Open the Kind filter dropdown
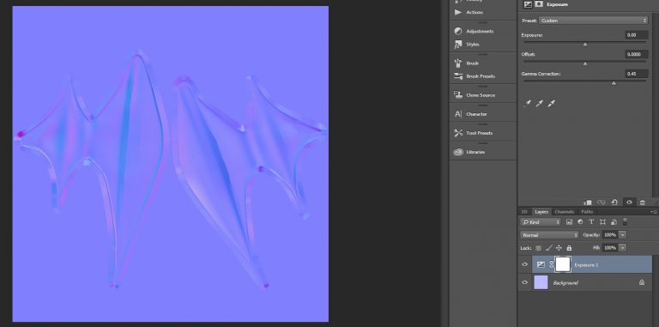This screenshot has width=659, height=327. 541,222
